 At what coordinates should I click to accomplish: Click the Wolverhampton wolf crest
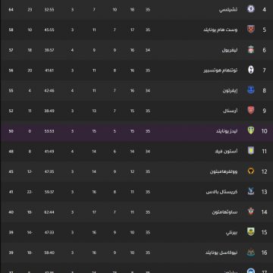pyautogui.click(x=250, y=171)
